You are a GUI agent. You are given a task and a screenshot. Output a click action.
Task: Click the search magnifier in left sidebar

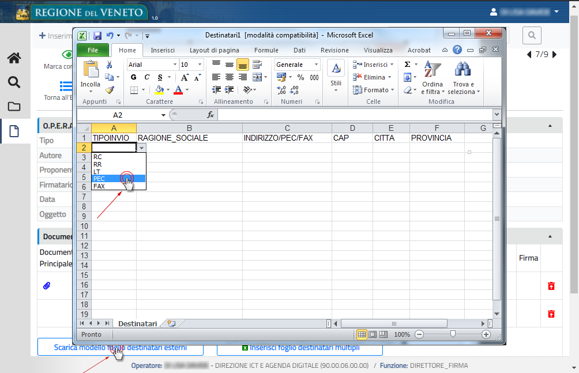point(14,82)
